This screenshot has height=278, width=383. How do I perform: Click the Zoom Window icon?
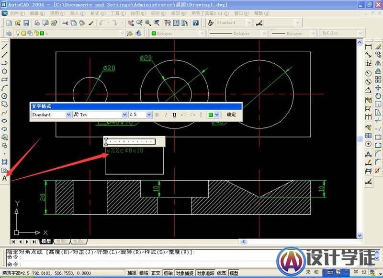pos(148,23)
